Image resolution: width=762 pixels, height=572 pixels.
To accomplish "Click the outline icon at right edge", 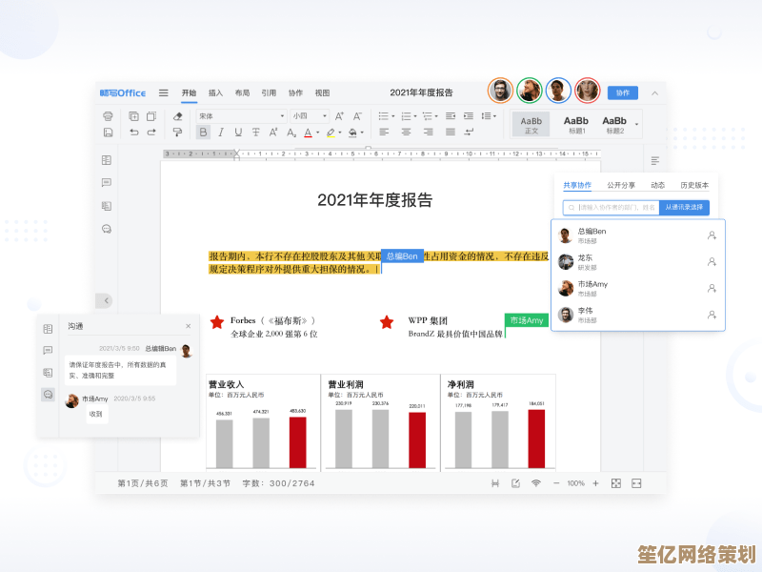I will [654, 160].
